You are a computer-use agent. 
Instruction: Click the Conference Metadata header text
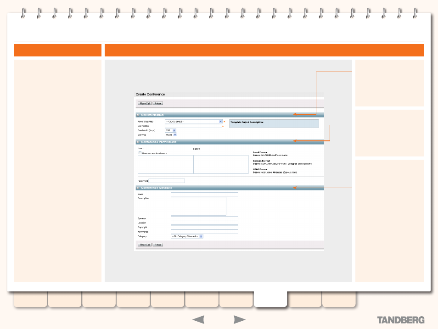157,188
